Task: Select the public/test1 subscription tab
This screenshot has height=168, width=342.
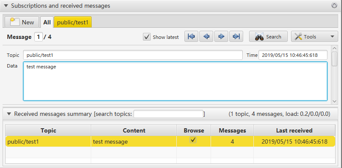Action: pyautogui.click(x=73, y=22)
